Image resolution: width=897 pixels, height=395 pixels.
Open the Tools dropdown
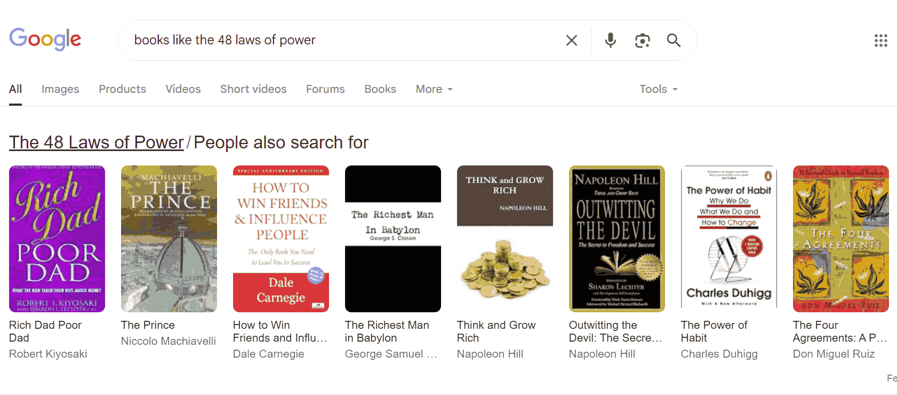pyautogui.click(x=659, y=89)
